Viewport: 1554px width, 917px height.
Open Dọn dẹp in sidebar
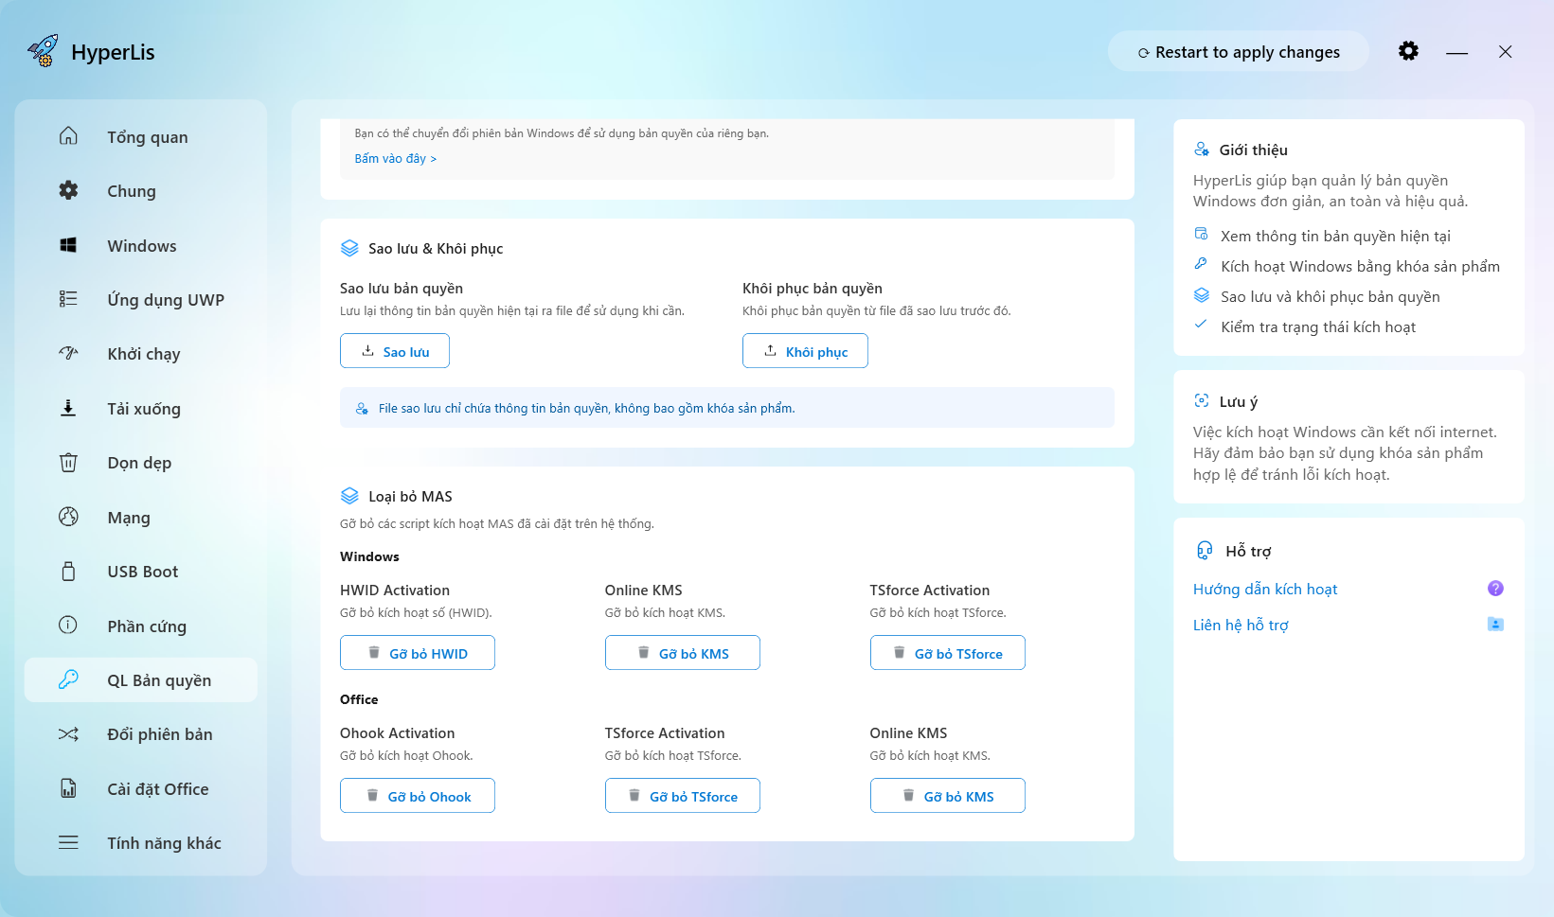click(140, 463)
